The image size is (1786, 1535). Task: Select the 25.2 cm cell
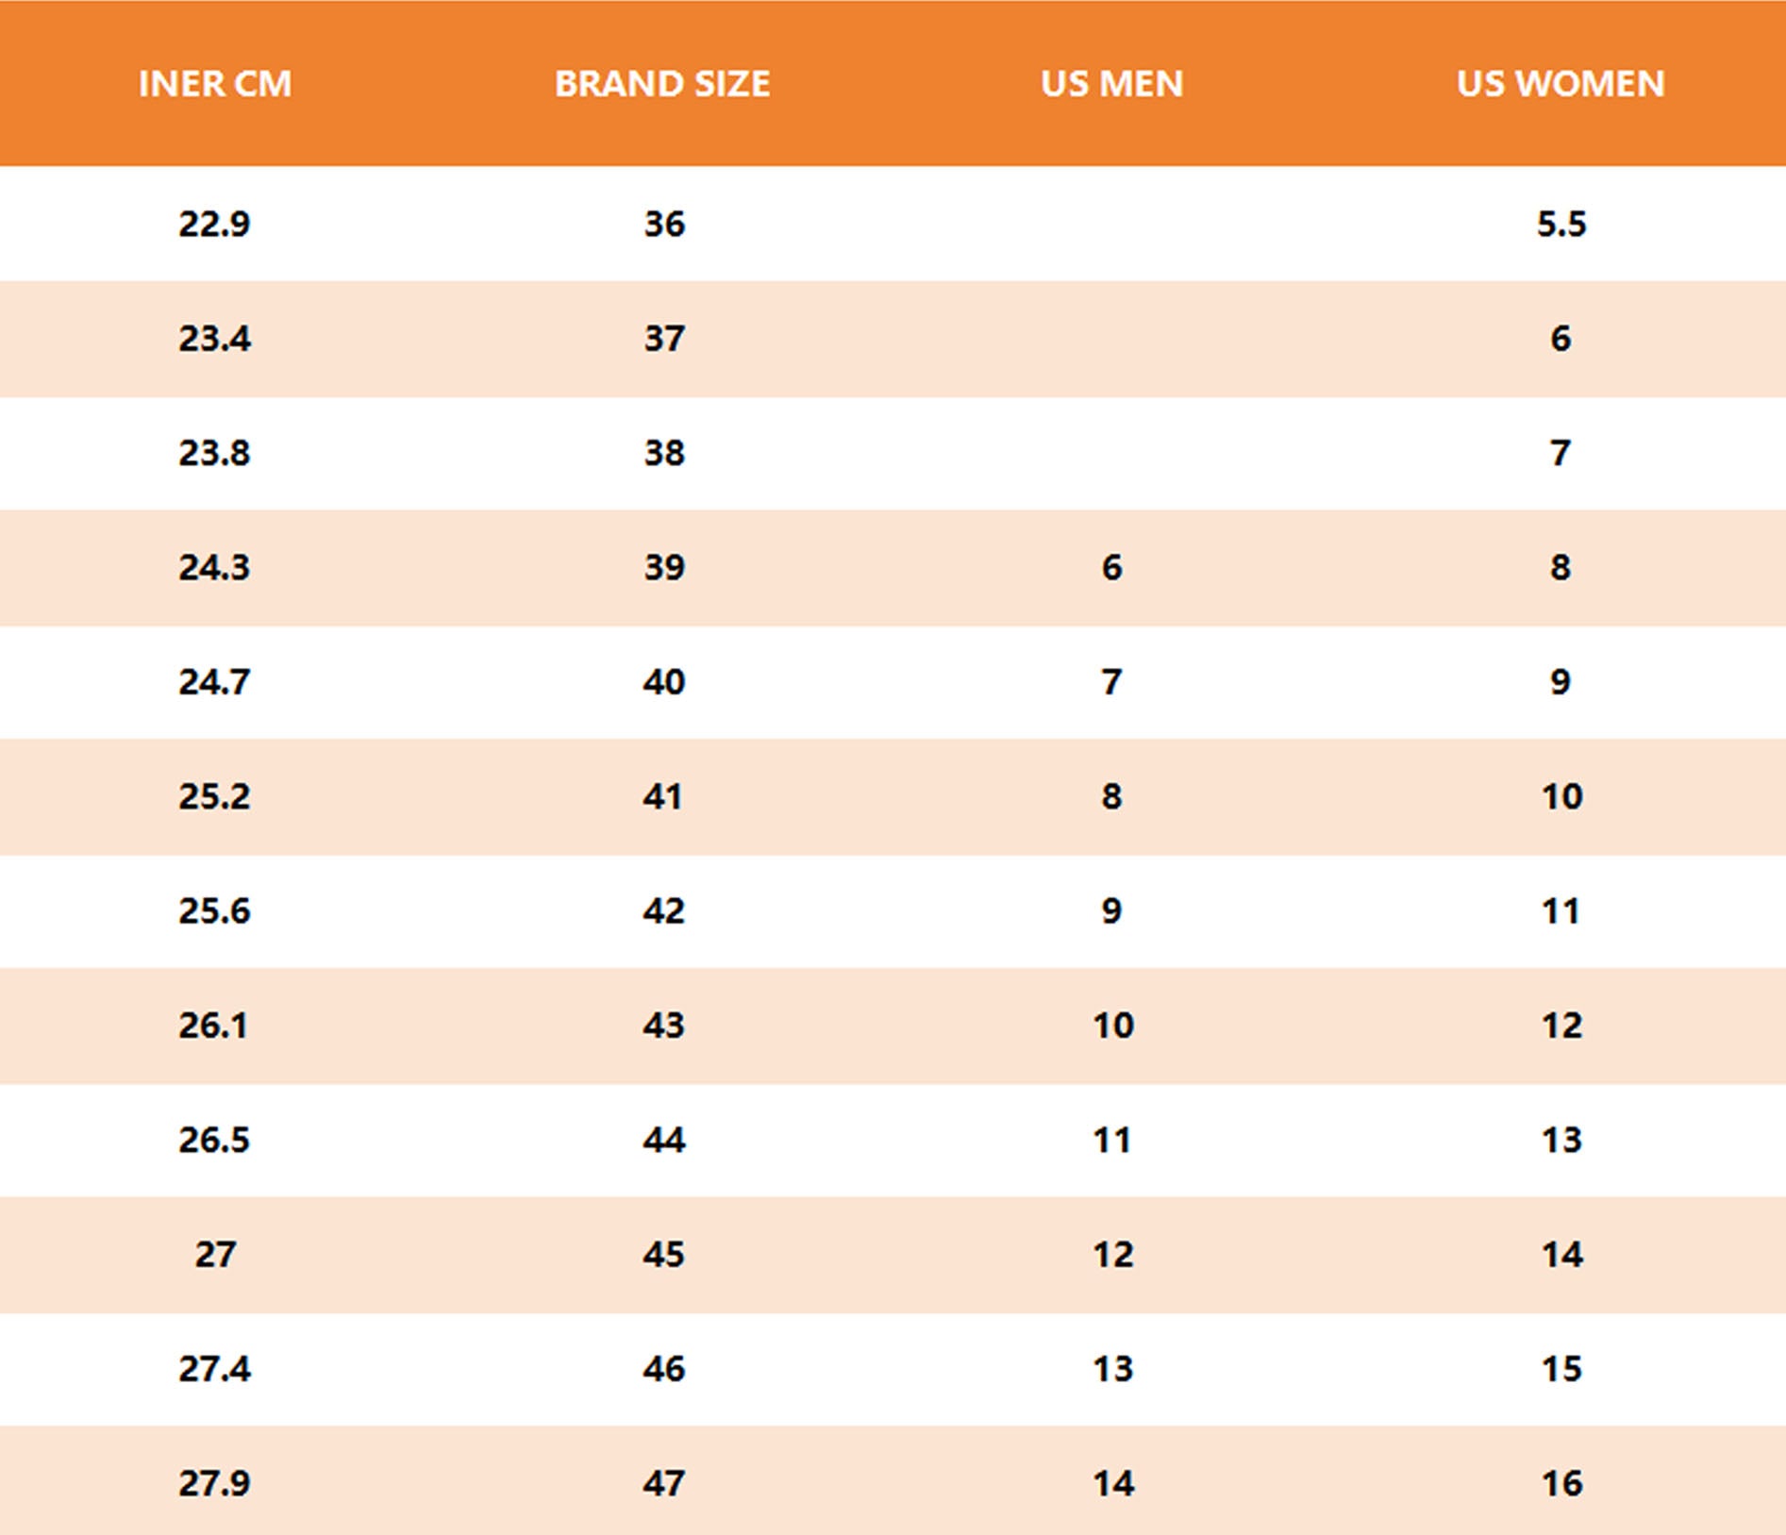pyautogui.click(x=214, y=797)
